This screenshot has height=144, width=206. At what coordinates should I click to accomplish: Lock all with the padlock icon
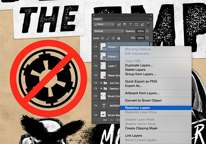[x=119, y=38]
